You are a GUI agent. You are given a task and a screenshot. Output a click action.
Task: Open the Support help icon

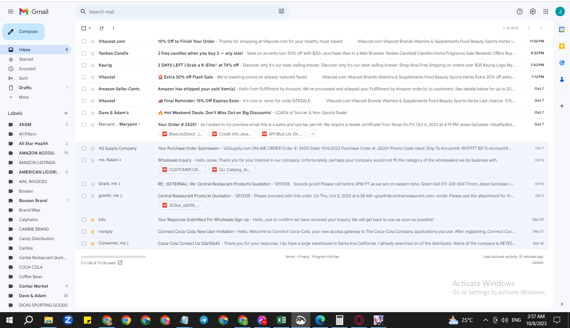tap(520, 11)
